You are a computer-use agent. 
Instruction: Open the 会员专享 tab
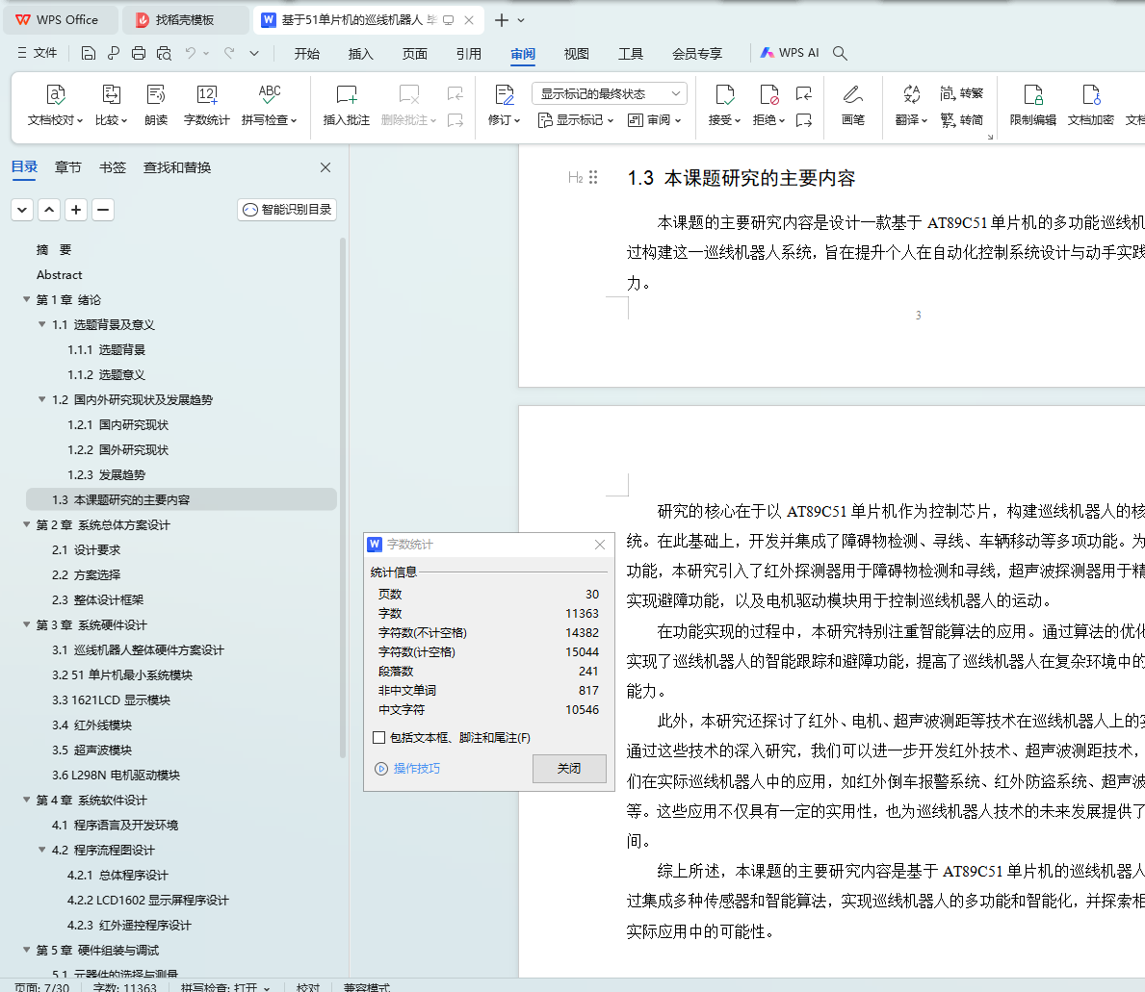(696, 54)
